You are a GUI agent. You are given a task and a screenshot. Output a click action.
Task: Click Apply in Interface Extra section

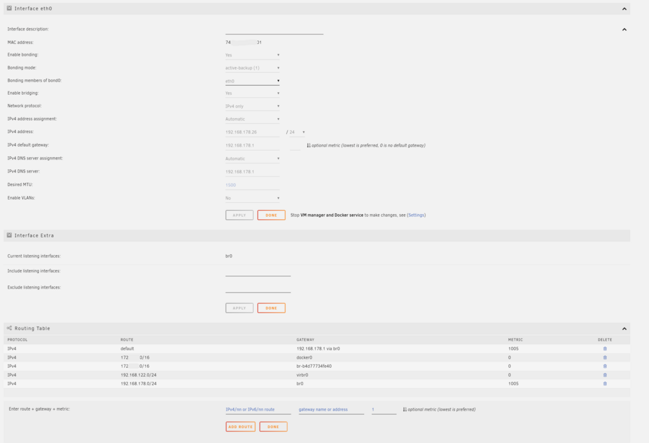[239, 308]
